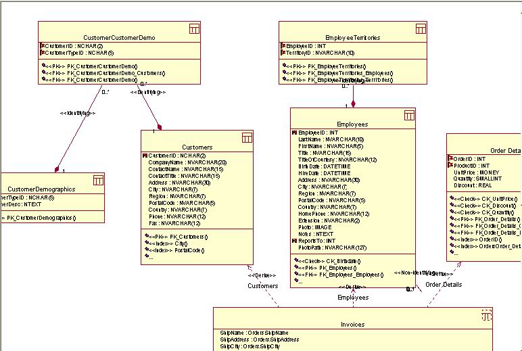Select key icon beside TerritoryID column
The height and width of the screenshot is (351, 522).
pos(283,53)
